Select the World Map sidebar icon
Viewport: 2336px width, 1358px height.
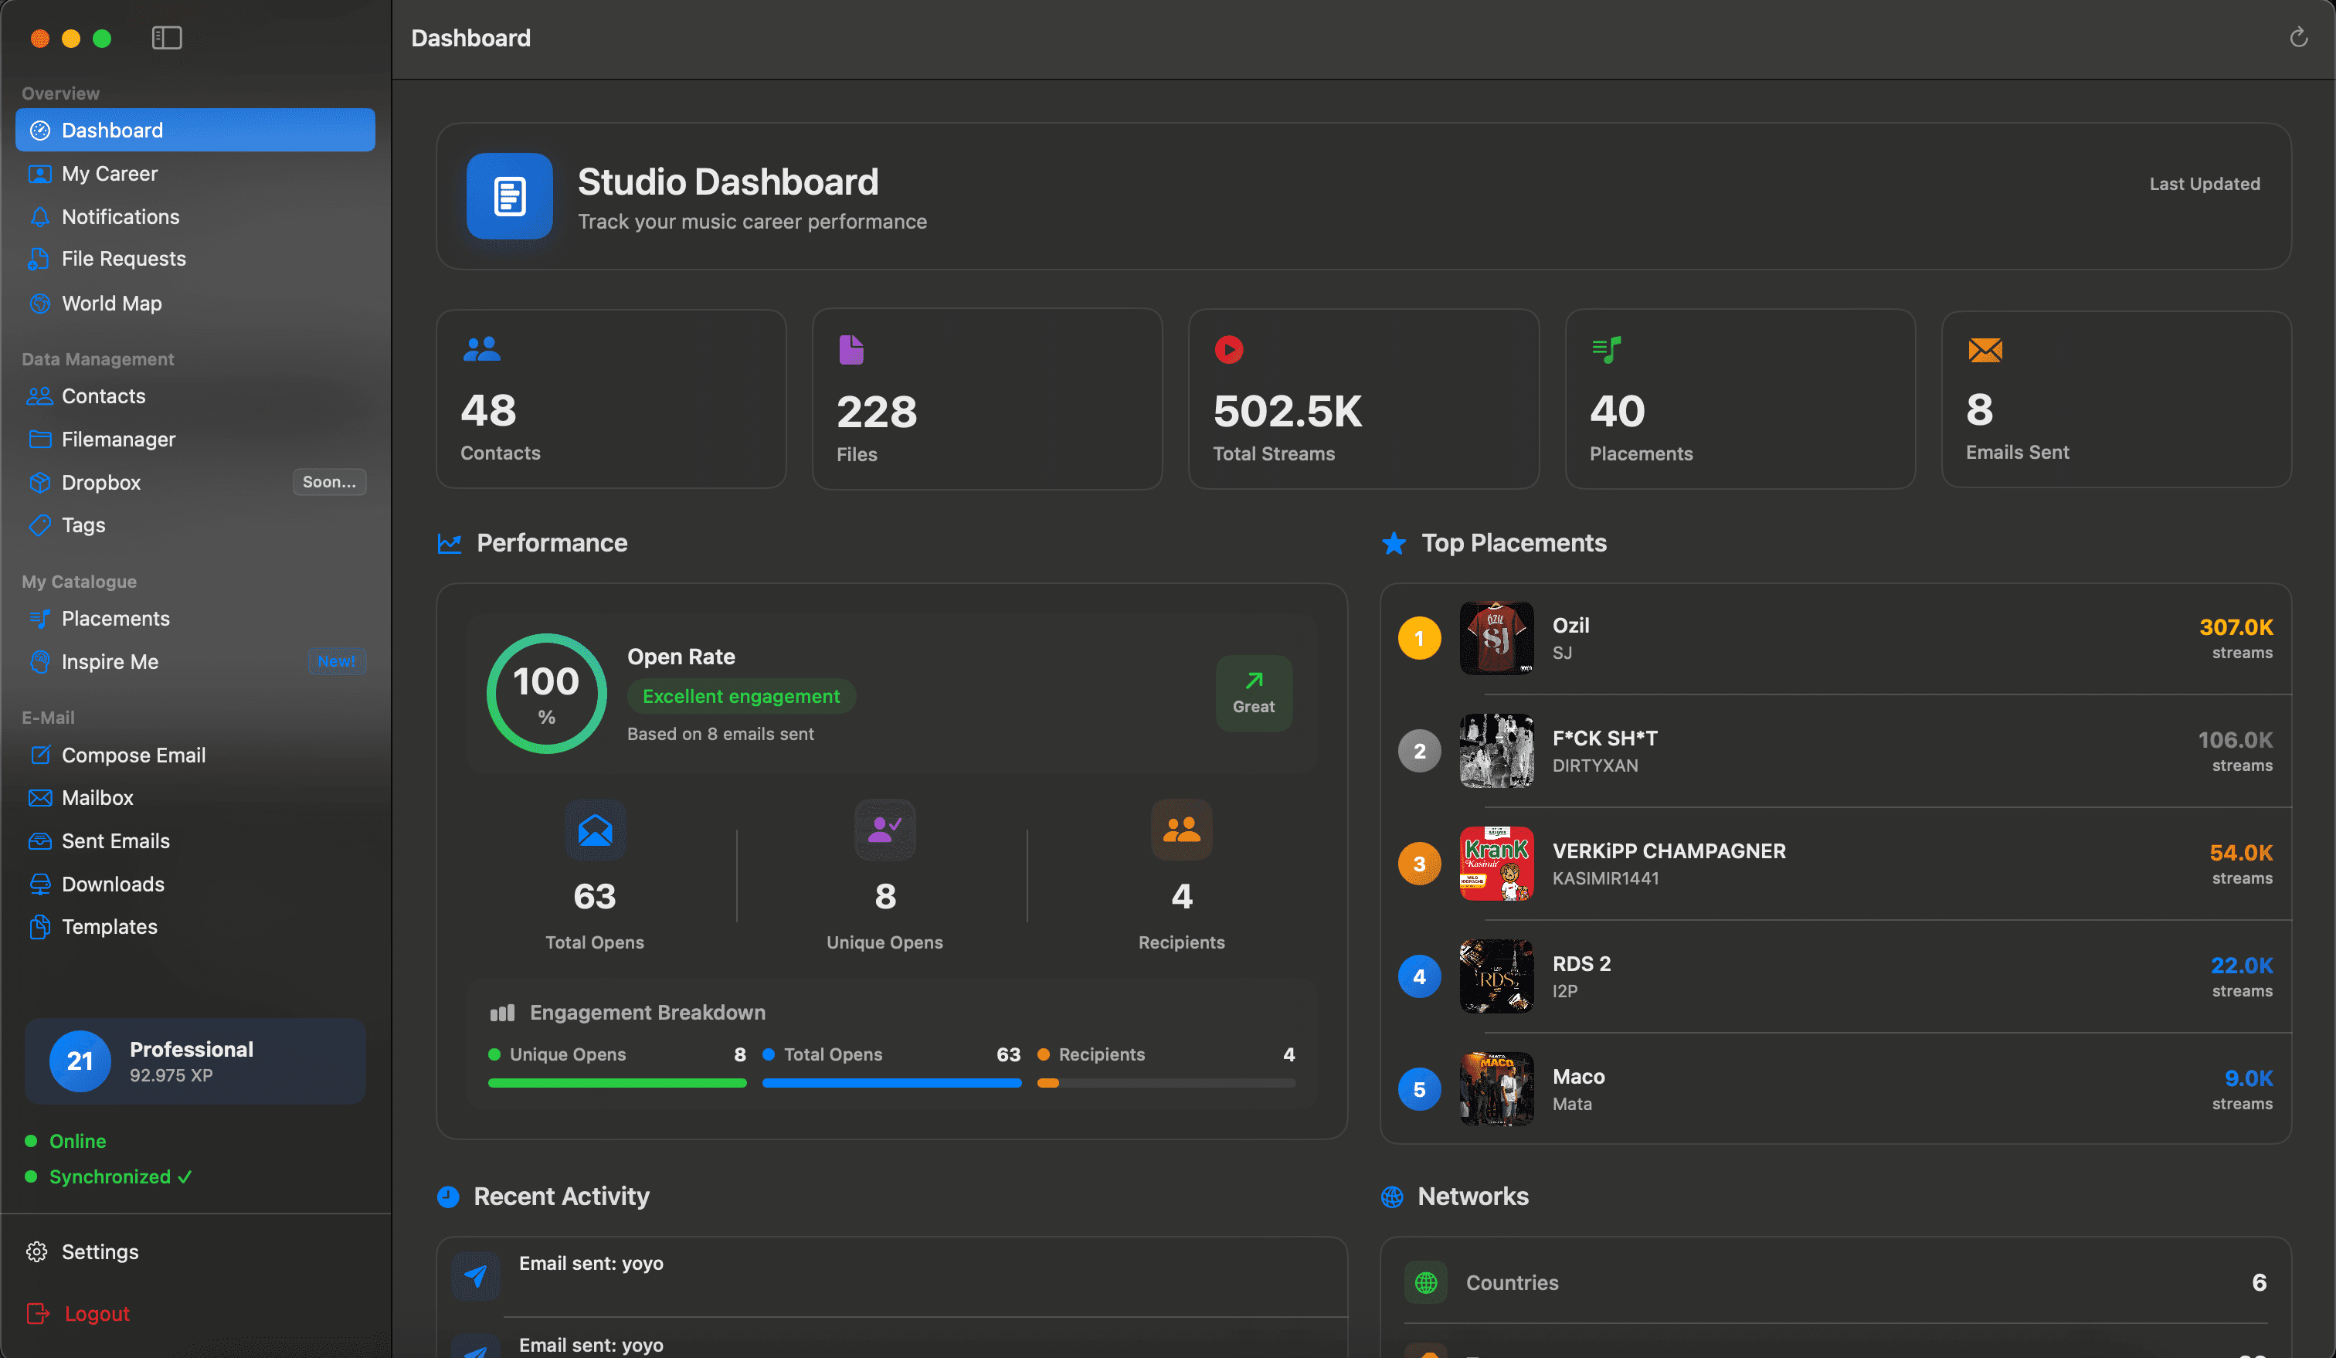coord(40,302)
